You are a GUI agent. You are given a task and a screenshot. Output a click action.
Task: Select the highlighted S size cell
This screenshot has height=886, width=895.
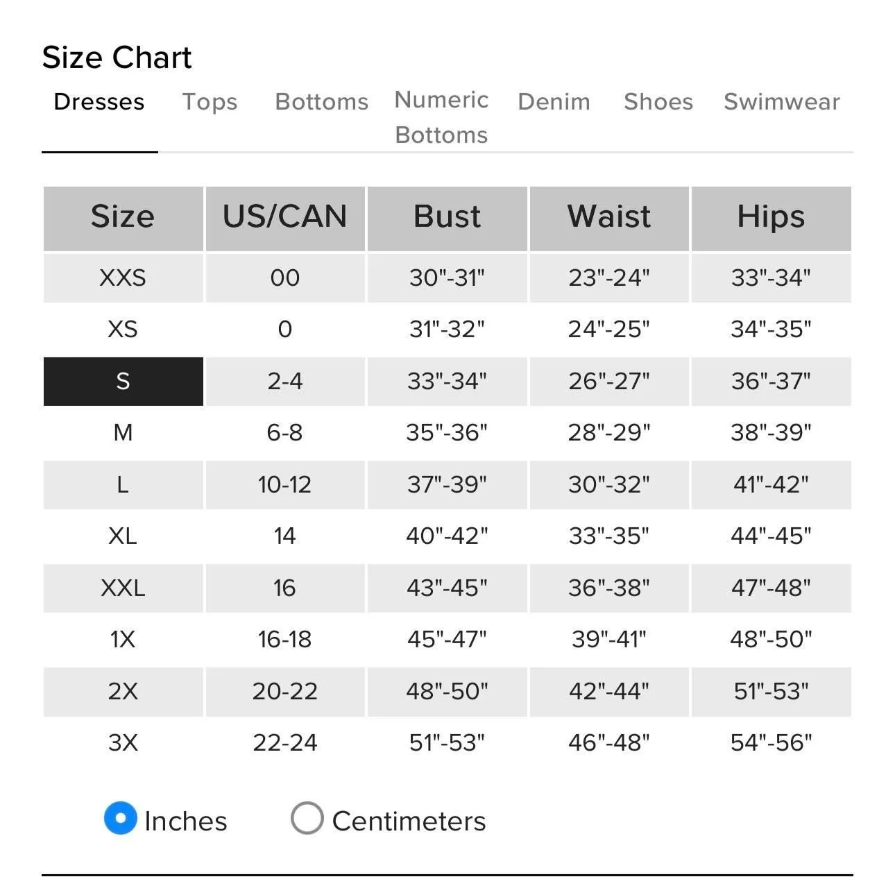(123, 382)
